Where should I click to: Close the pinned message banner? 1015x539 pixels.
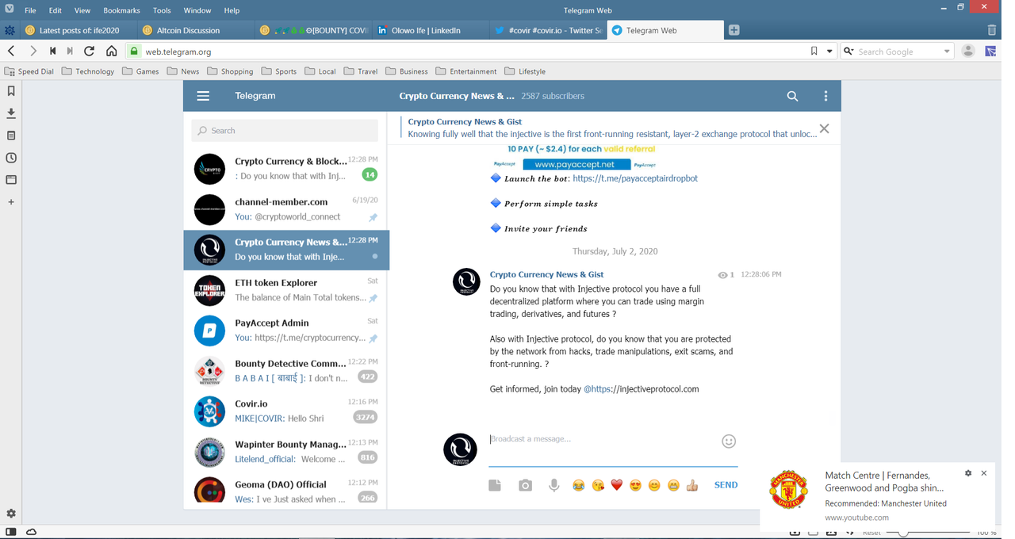click(x=824, y=128)
